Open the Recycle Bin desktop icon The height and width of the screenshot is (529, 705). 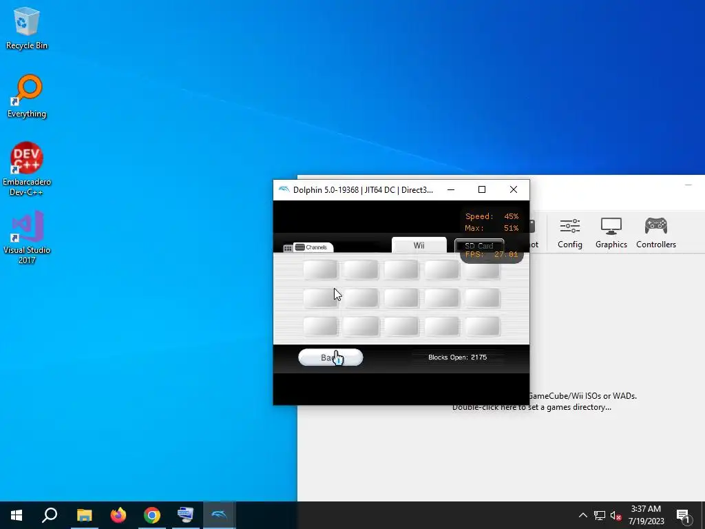pos(27,28)
